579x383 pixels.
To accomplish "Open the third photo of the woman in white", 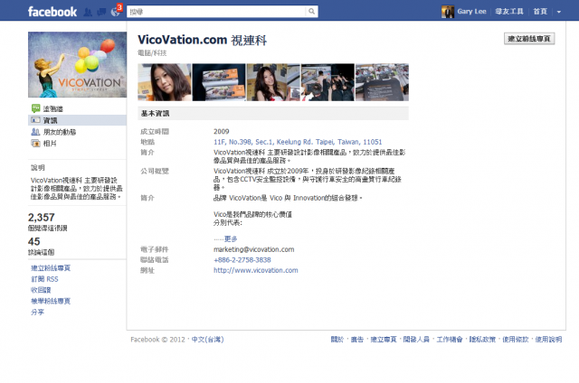I will (273, 82).
